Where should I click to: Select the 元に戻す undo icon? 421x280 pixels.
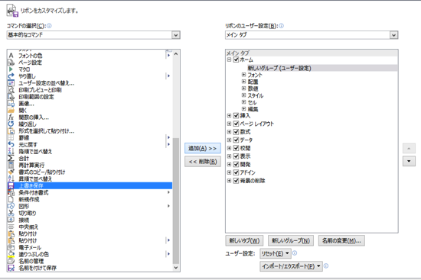point(11,144)
